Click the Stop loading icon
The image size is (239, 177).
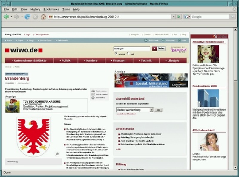click(x=35, y=17)
